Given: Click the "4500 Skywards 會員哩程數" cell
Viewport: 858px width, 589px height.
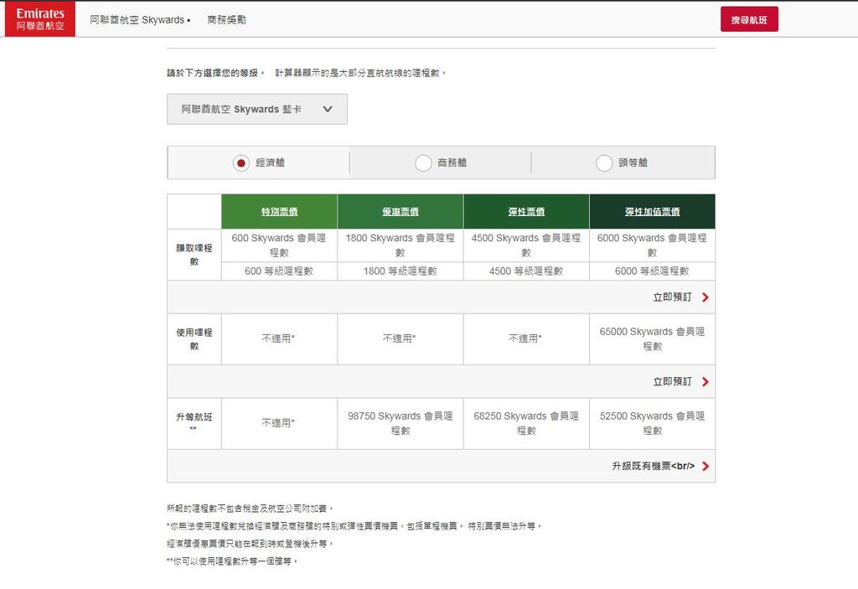Looking at the screenshot, I should 526,245.
